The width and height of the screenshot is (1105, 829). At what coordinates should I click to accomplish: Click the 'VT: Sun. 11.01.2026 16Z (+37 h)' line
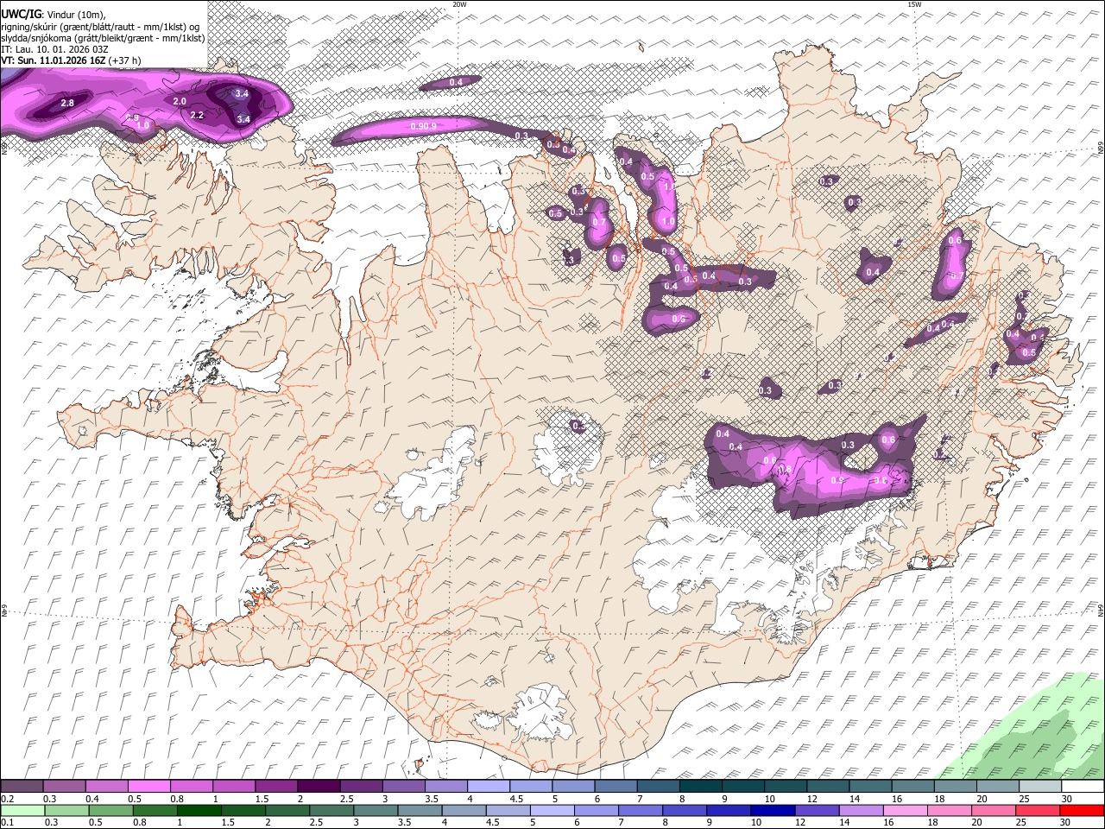(71, 60)
